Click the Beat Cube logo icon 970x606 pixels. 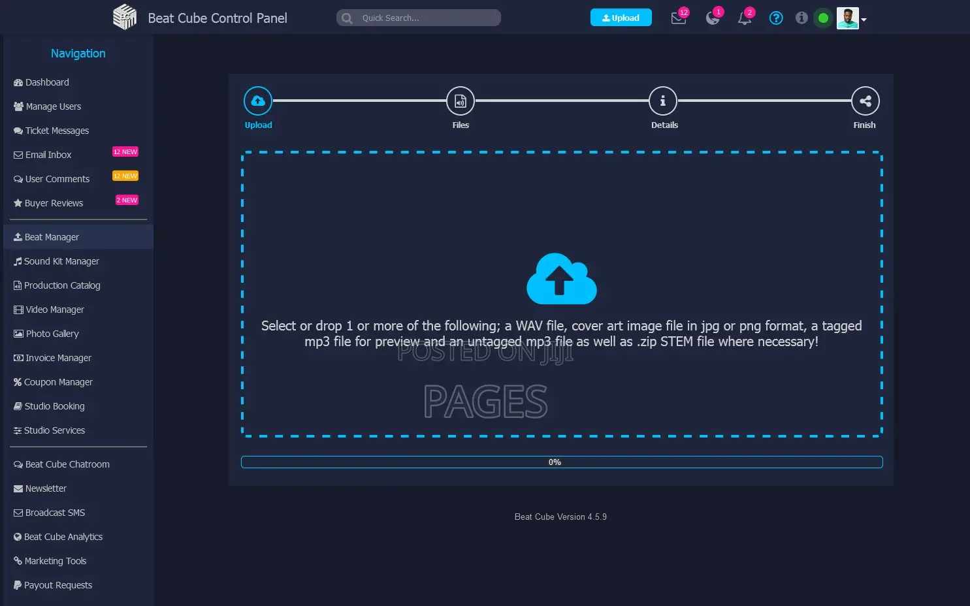(125, 18)
